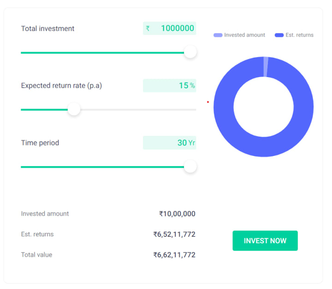
Task: Click the percent symbol in return rate box
Action: (x=192, y=86)
